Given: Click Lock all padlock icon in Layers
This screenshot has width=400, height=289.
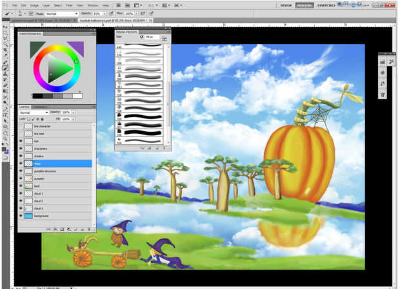Looking at the screenshot, I should pos(43,119).
